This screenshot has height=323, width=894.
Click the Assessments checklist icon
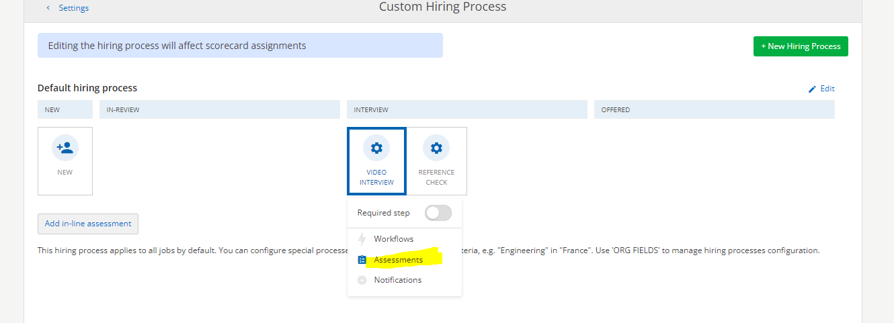[x=362, y=260]
